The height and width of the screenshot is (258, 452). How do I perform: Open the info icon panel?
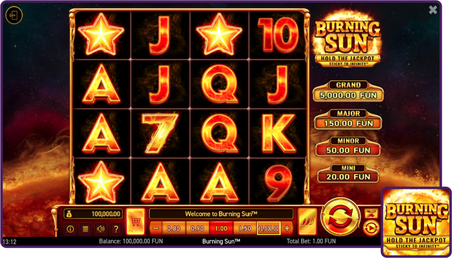pos(70,229)
